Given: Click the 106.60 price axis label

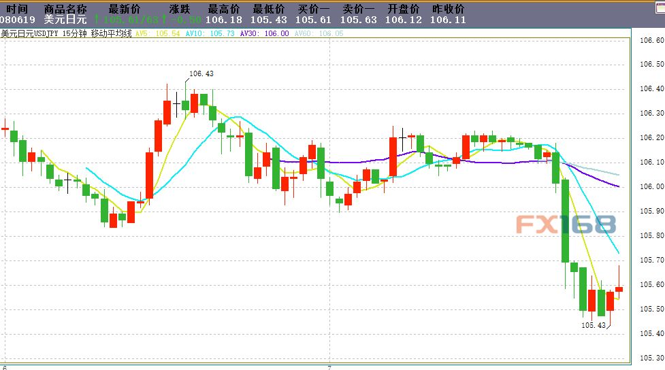Looking at the screenshot, I should tap(652, 40).
